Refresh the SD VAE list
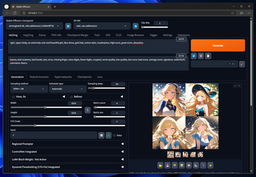 pos(136,26)
